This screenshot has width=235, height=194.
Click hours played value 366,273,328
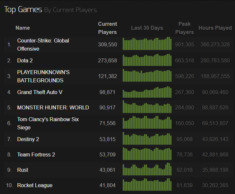(x=215, y=44)
